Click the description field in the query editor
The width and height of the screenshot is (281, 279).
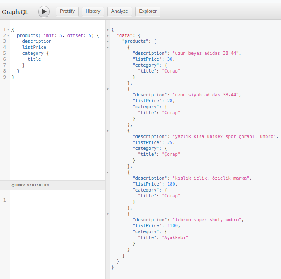pos(37,42)
